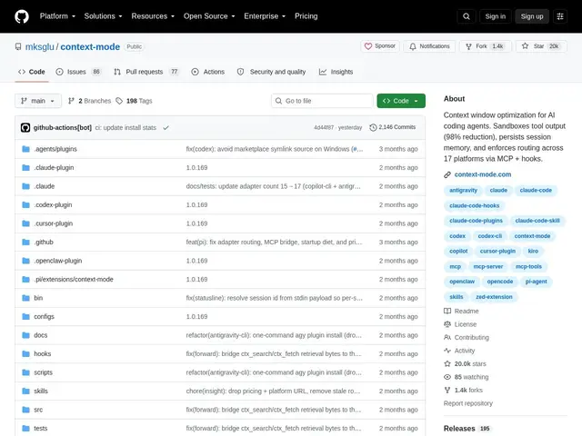This screenshot has width=582, height=436.
Task: Click the branch icon beside 2 Branches
Action: pos(71,101)
